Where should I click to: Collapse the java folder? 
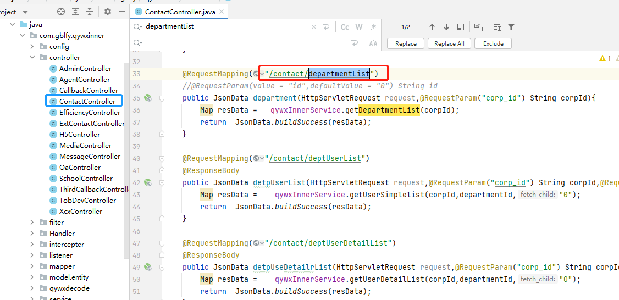point(12,25)
